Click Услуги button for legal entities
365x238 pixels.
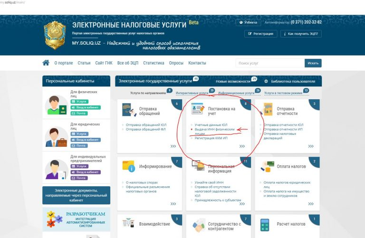(x=79, y=134)
